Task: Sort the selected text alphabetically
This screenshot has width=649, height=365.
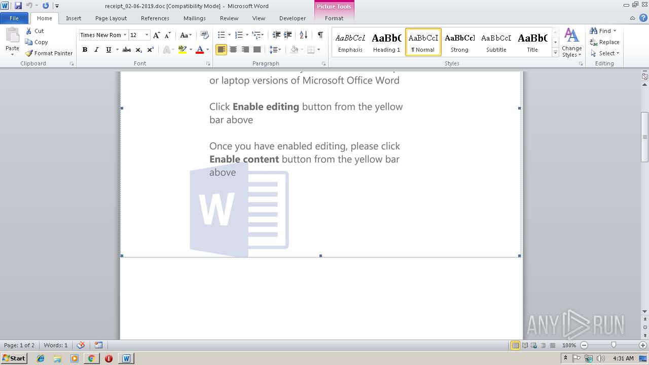Action: point(304,35)
